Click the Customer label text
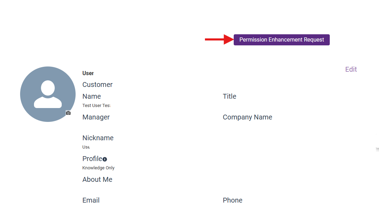379x205 pixels. click(97, 84)
